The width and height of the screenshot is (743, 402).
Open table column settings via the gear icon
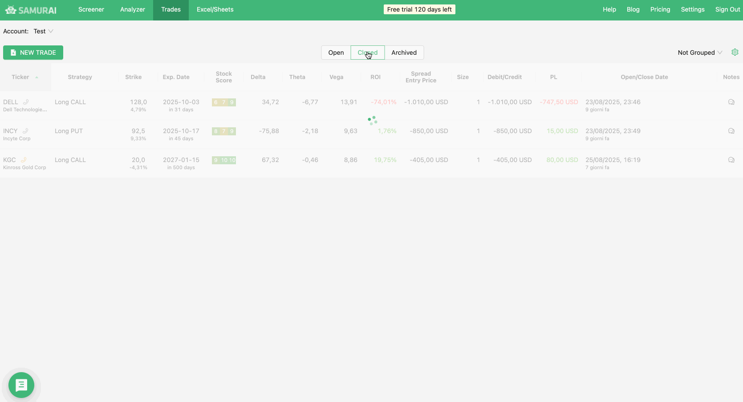point(735,52)
